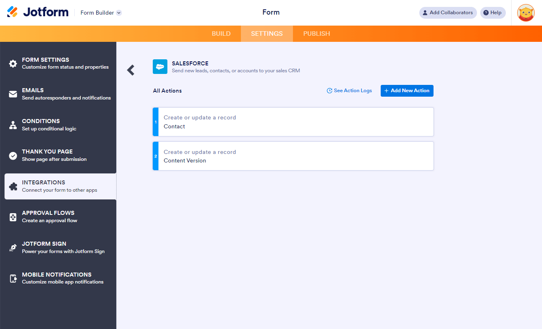Click the form title "Form"
The image size is (542, 329).
click(x=271, y=12)
